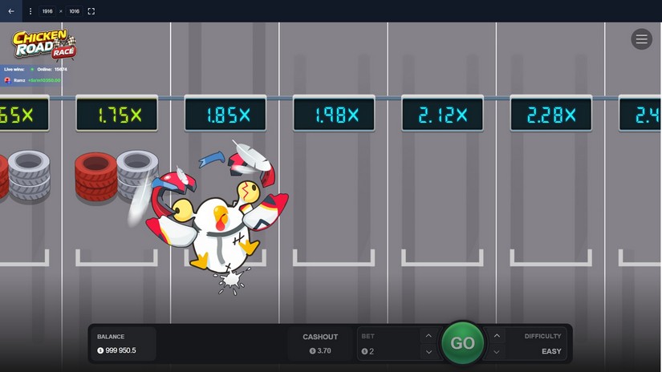Click the 1.85X multiplier sign

(225, 114)
